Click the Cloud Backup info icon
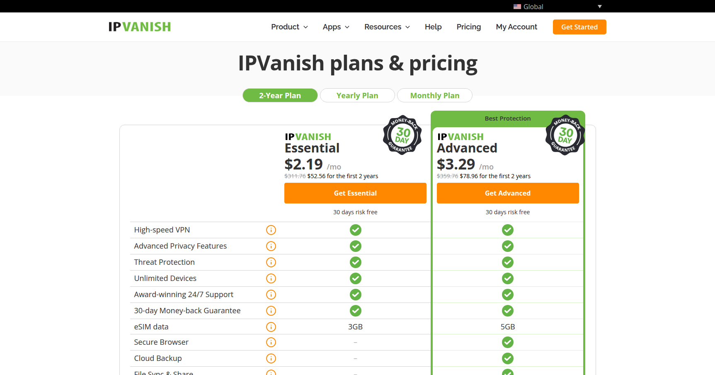 pos(271,358)
